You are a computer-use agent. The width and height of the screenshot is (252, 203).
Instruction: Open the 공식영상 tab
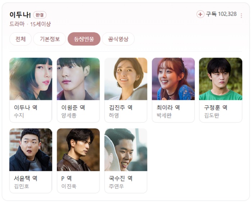[118, 39]
